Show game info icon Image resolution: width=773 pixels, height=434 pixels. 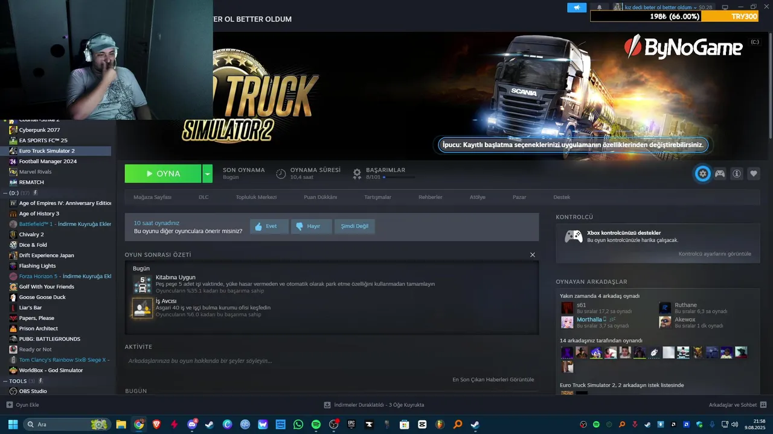tap(737, 174)
